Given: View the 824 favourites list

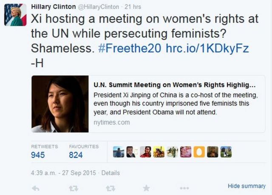Looking at the screenshot, I should click(76, 155).
